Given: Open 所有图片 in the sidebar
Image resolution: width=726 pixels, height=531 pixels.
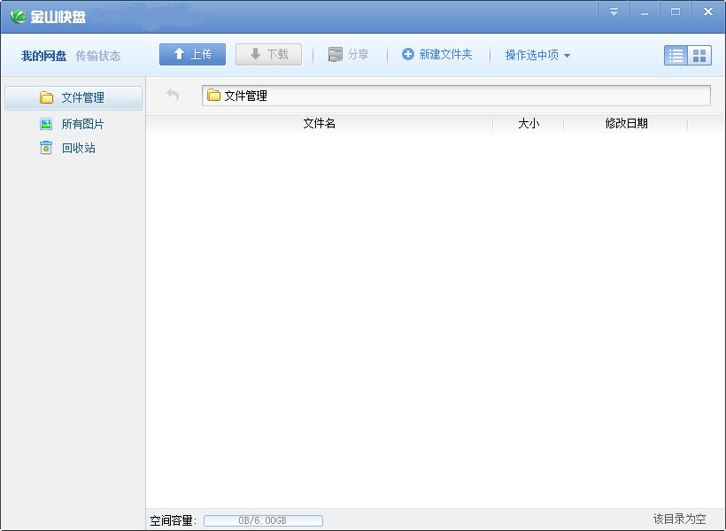Looking at the screenshot, I should tap(73, 124).
